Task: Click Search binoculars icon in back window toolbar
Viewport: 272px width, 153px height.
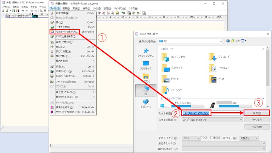Action: (41, 11)
